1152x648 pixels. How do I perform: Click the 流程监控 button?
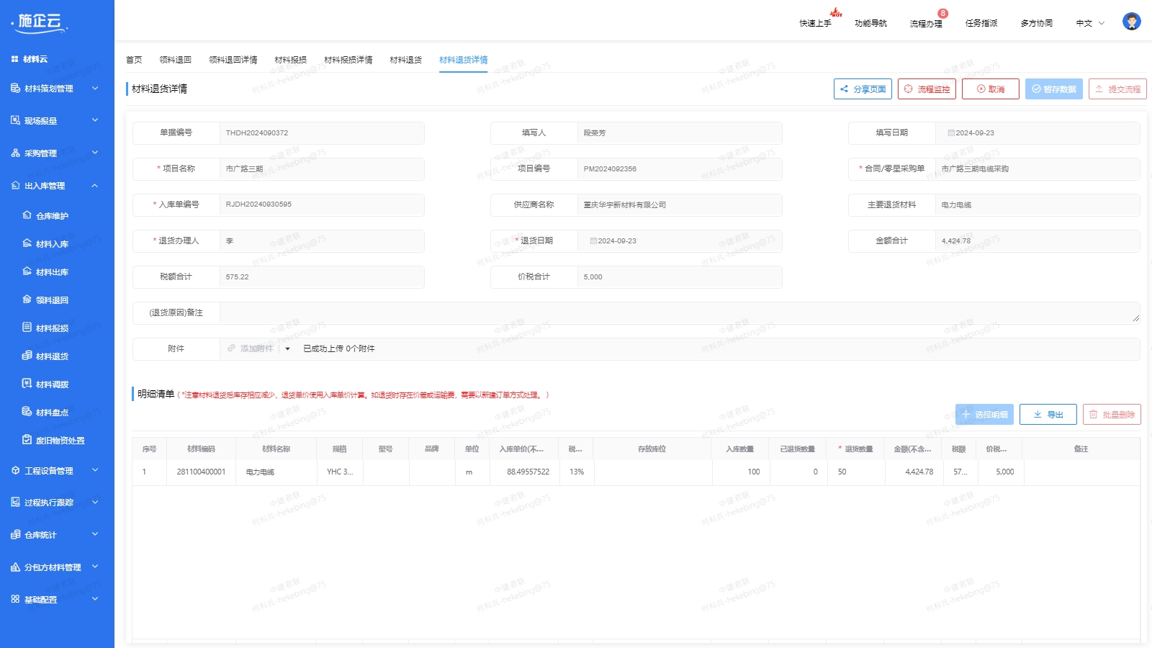pos(927,89)
